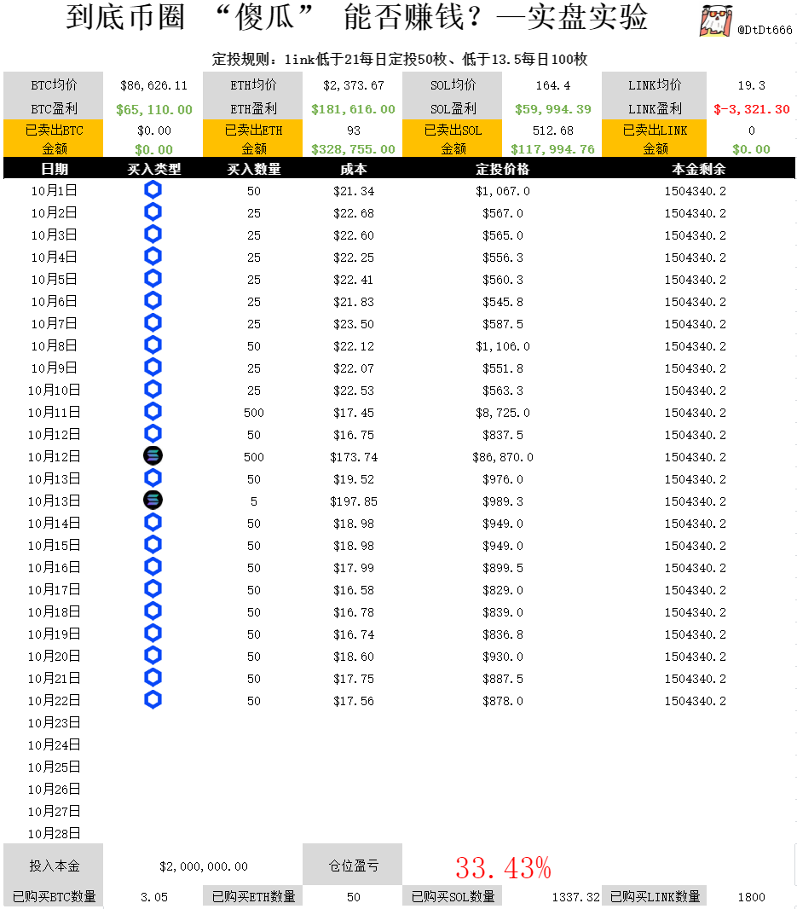Viewport: 797px width, 909px height.
Task: Select the 定投价格 column header
Action: pos(502,169)
